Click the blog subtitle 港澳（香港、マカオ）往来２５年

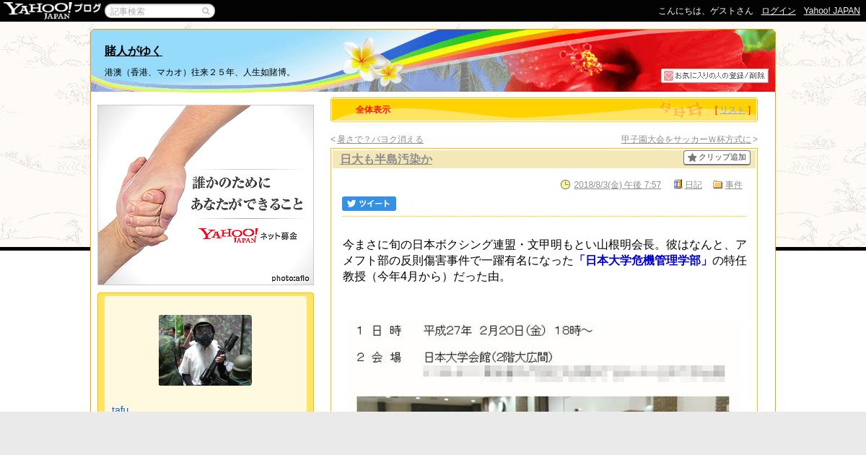tap(198, 72)
